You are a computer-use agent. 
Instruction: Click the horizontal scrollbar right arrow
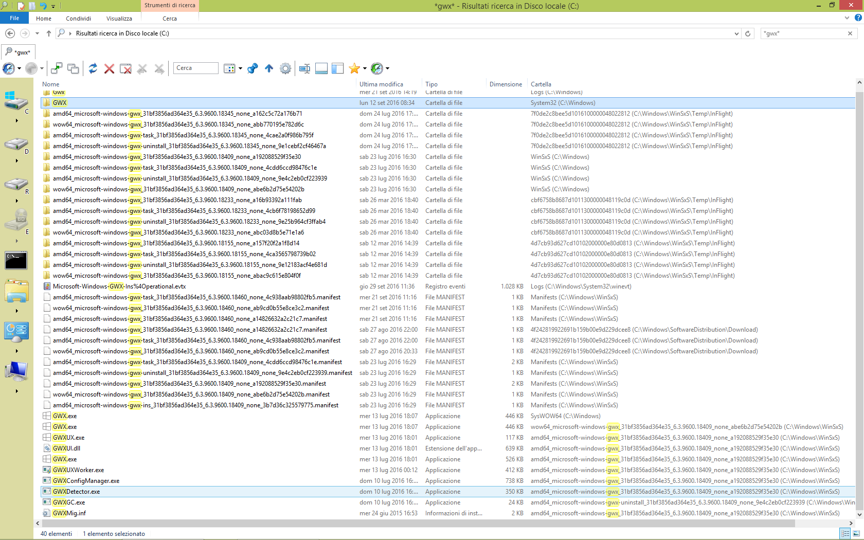[x=851, y=523]
